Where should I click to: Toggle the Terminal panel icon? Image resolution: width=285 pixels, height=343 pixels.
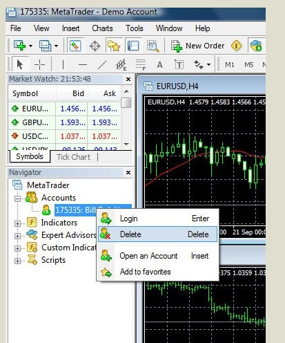133,46
